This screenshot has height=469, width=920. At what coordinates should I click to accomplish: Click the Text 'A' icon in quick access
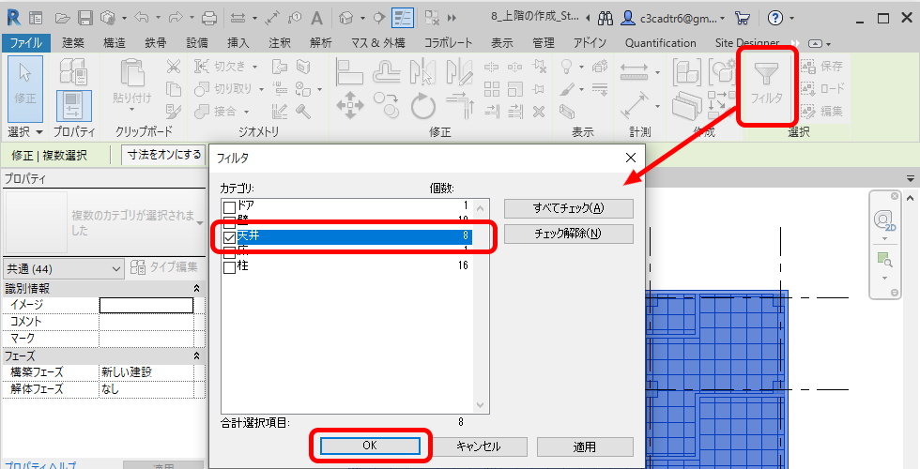tap(317, 18)
